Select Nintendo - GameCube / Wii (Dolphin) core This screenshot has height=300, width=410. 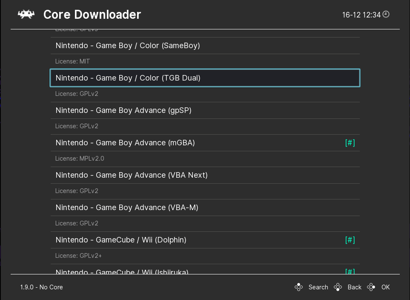205,240
